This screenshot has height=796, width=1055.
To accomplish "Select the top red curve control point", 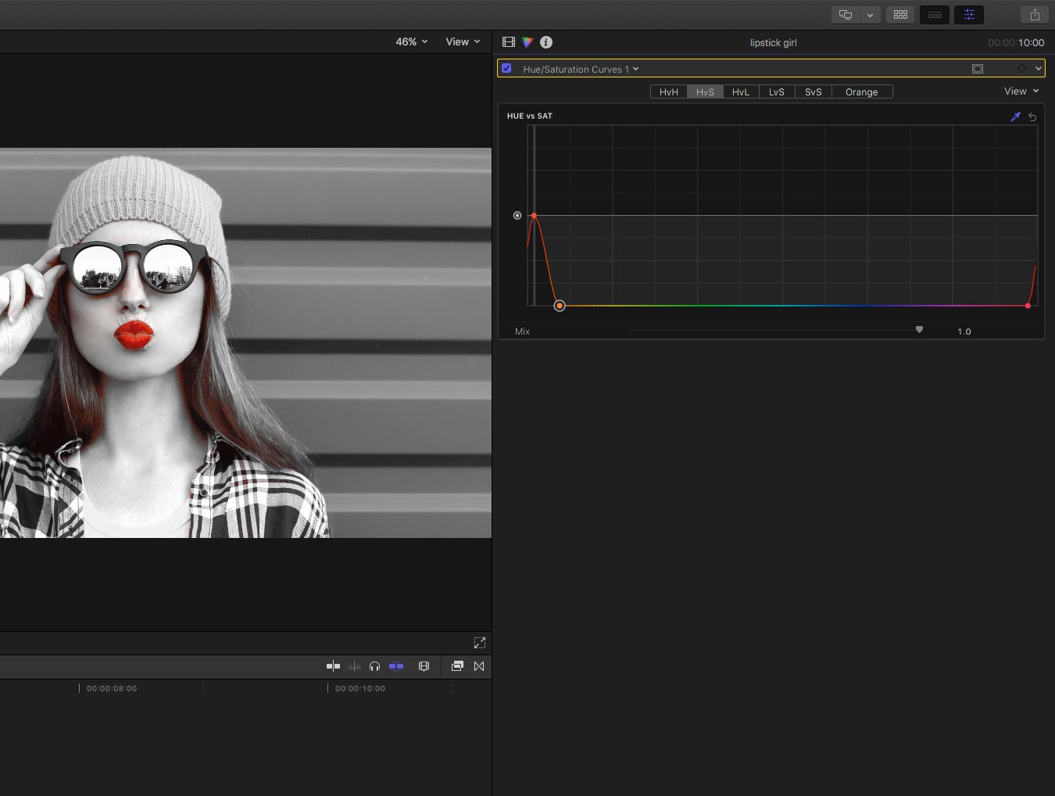I will 534,216.
